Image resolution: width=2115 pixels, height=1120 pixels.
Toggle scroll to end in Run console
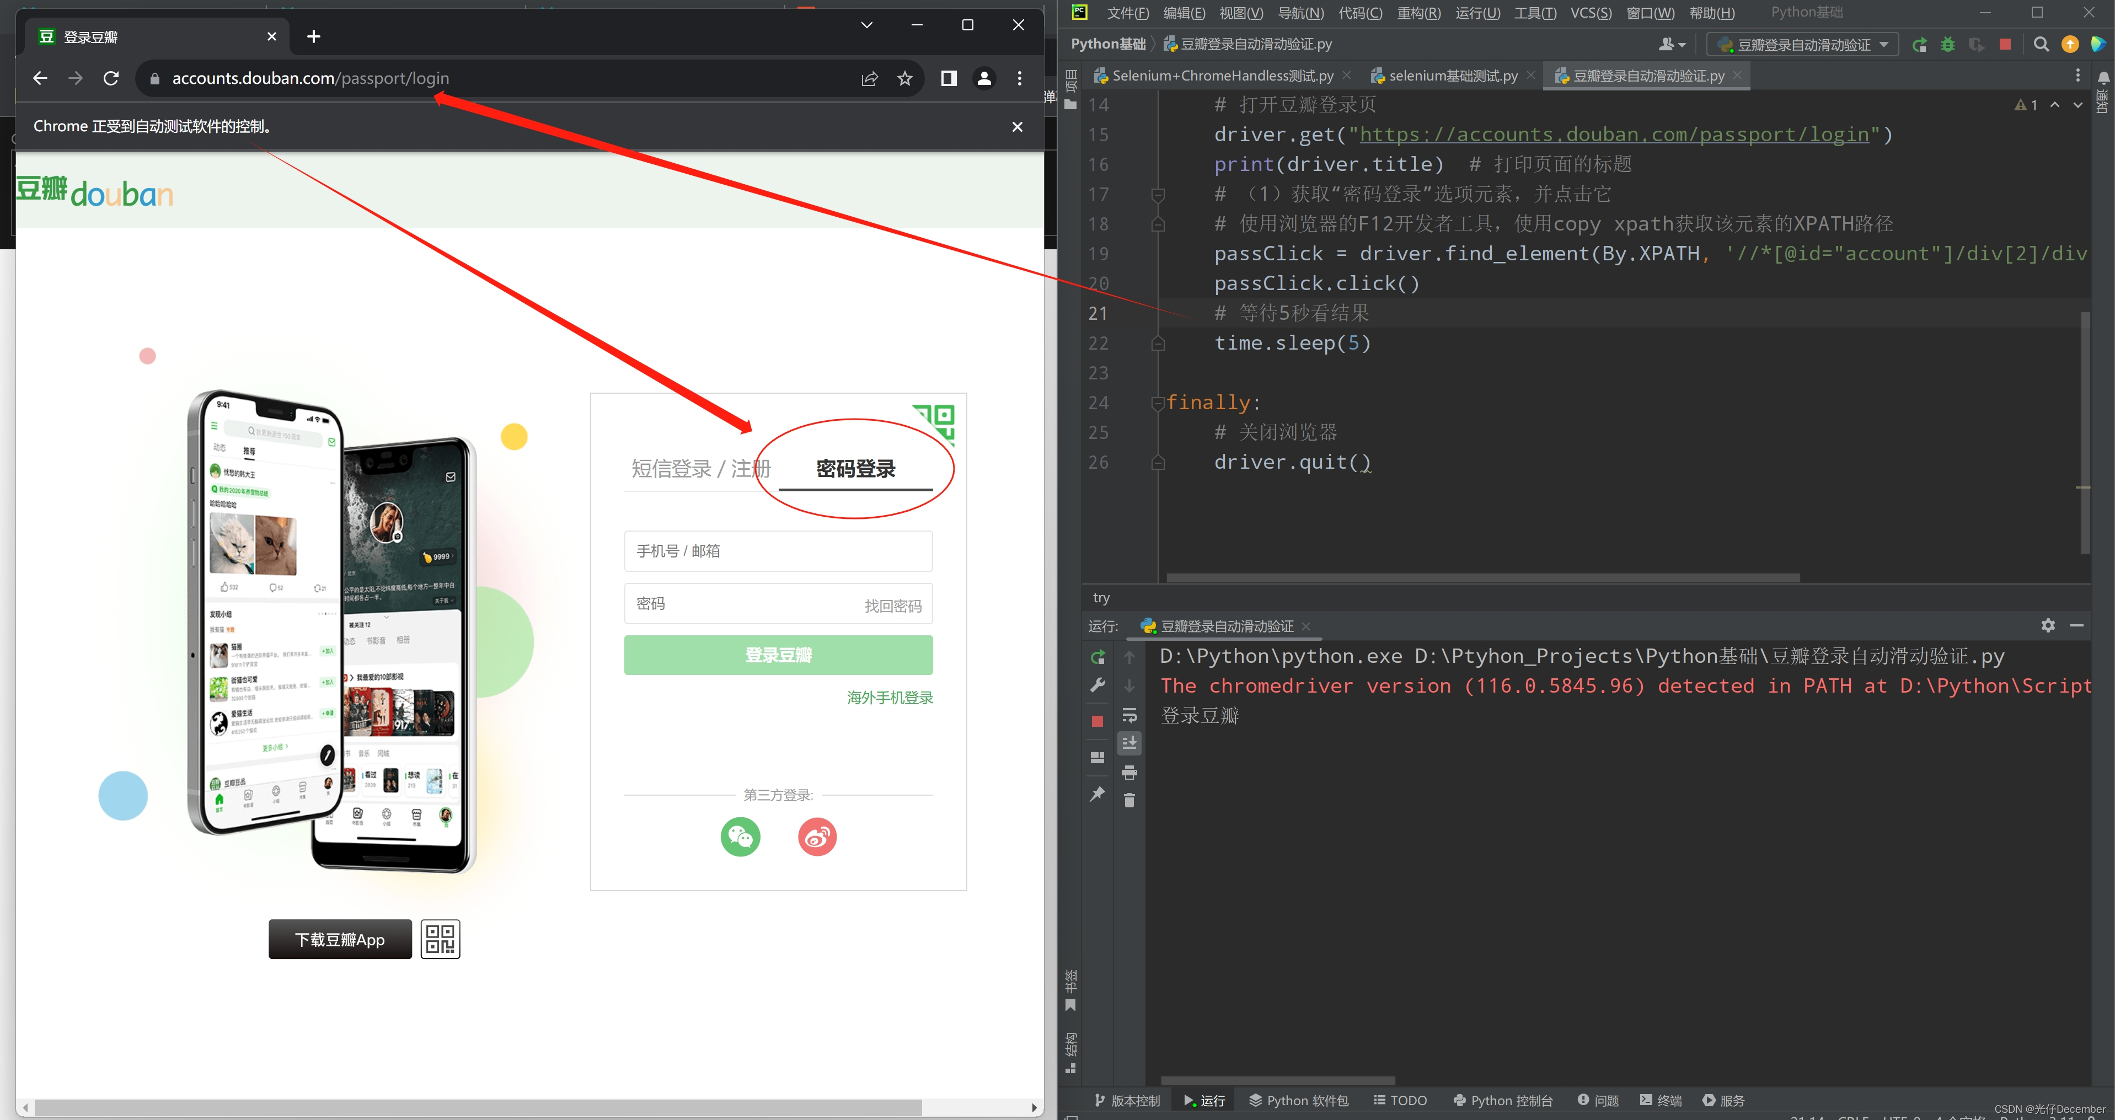[x=1130, y=743]
